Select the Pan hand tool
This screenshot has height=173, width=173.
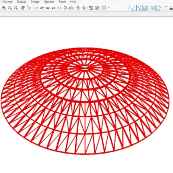tap(22, 8)
